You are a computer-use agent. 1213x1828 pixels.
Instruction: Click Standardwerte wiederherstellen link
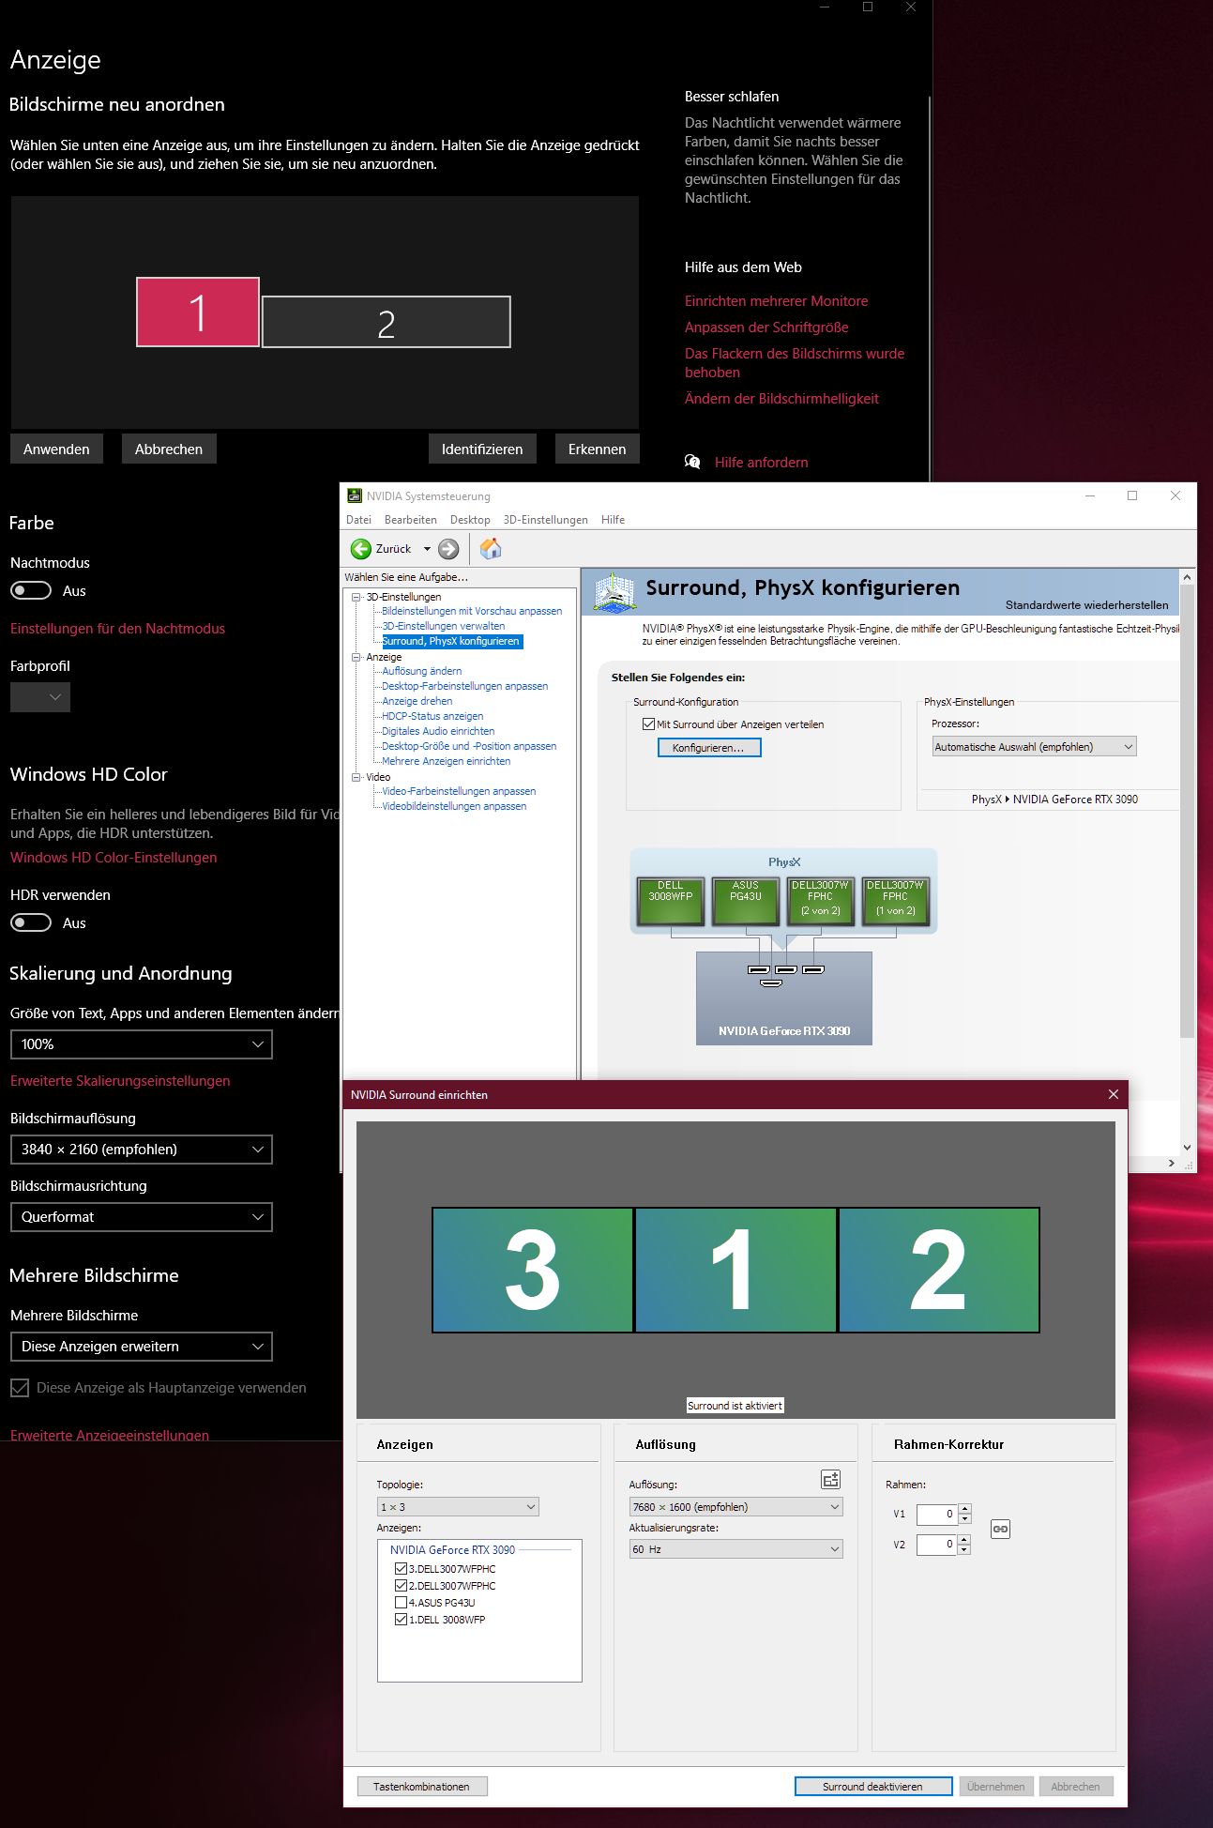pyautogui.click(x=1087, y=605)
